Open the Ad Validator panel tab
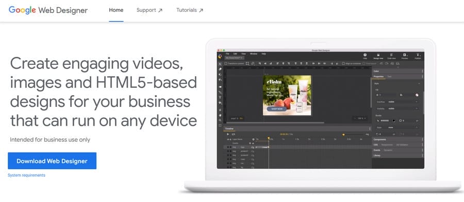The image size is (464, 202). click(x=402, y=145)
